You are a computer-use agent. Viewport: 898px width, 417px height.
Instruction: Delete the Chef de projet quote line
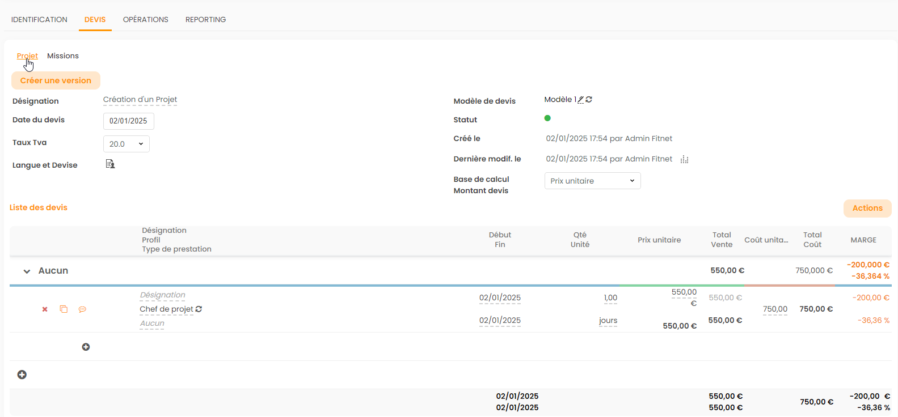tap(45, 309)
